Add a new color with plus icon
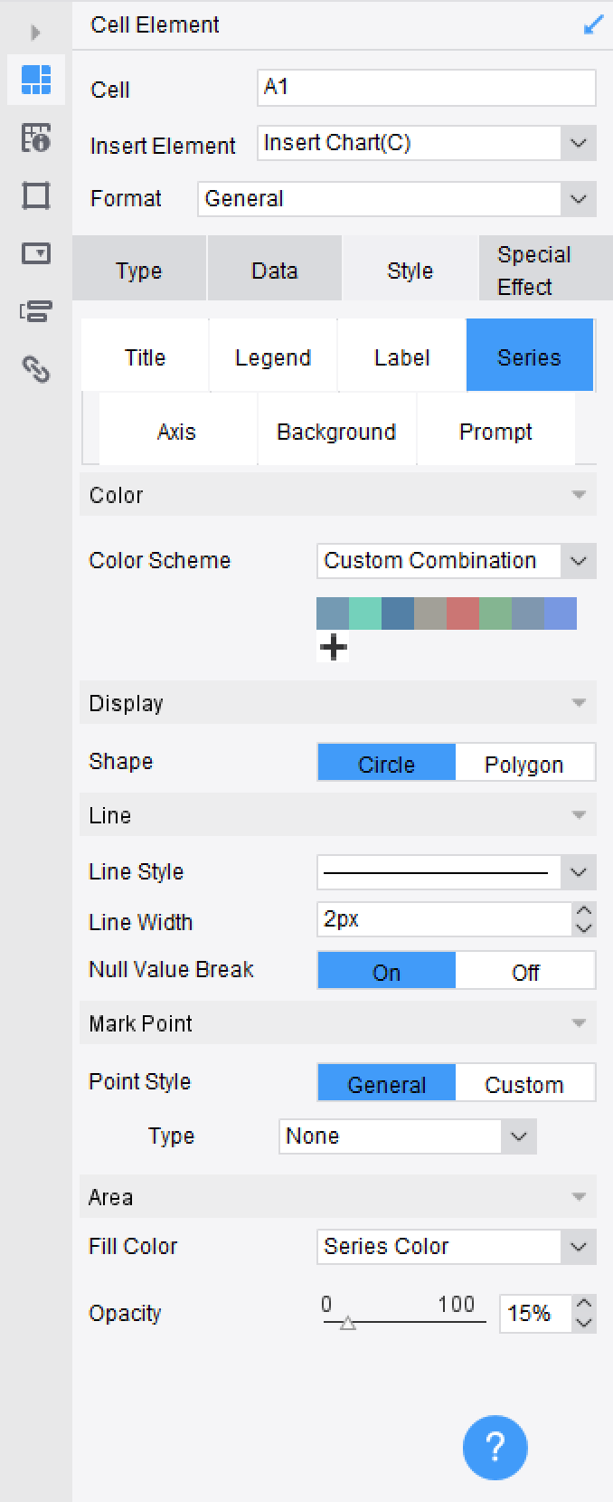The width and height of the screenshot is (613, 1502). click(x=334, y=647)
